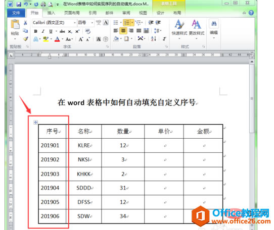Save the document from the quick access toolbar
274x230 pixels.
point(19,4)
